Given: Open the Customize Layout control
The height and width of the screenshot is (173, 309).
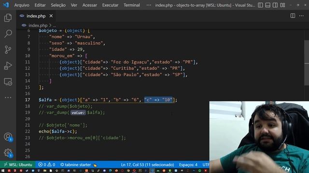Looking at the screenshot, I should [x=282, y=5].
